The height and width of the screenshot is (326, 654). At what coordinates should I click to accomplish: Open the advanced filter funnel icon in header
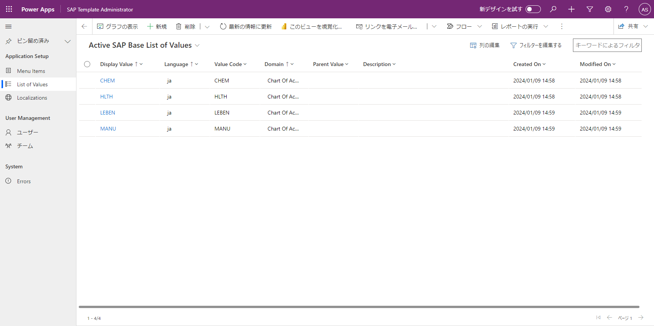[x=590, y=9]
